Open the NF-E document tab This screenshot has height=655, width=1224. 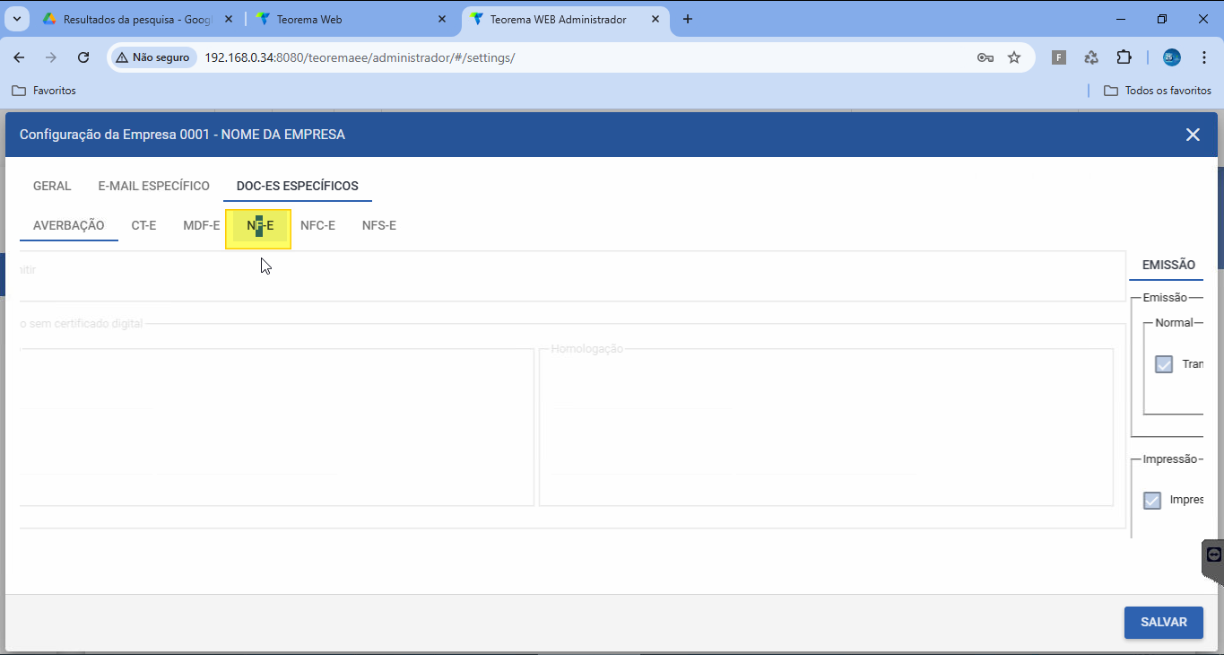(259, 226)
